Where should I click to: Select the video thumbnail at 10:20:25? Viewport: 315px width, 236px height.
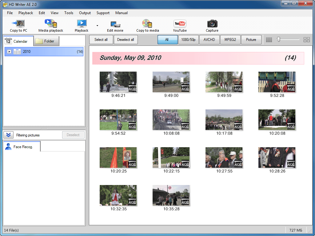pos(118,158)
